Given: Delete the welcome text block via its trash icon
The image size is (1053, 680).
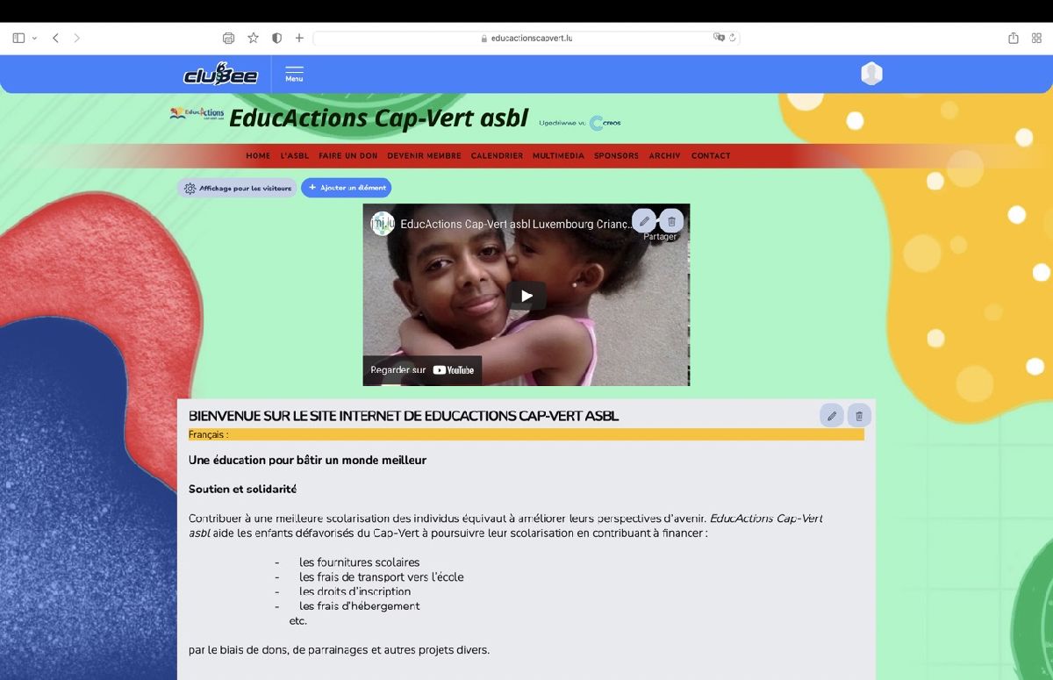Looking at the screenshot, I should pos(858,415).
